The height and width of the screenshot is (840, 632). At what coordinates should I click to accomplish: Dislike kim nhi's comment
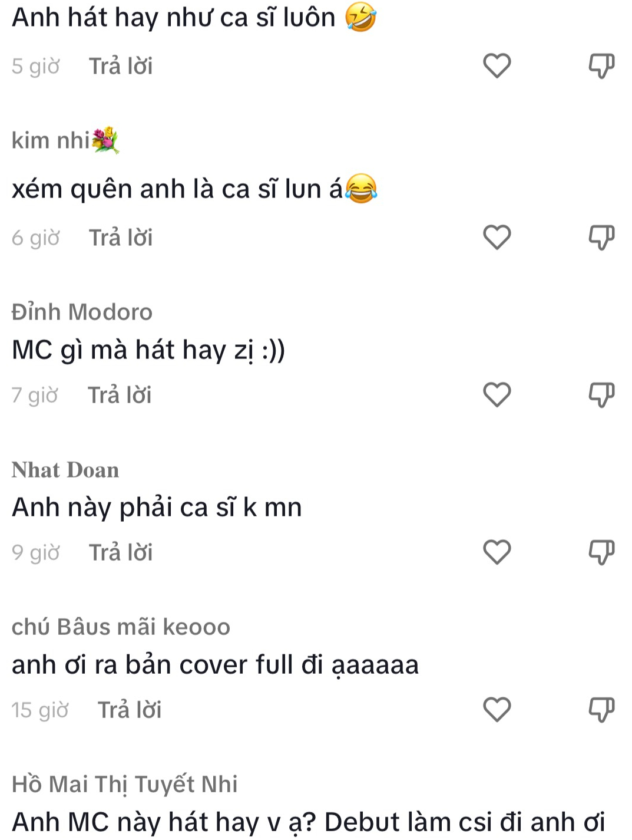coord(601,237)
